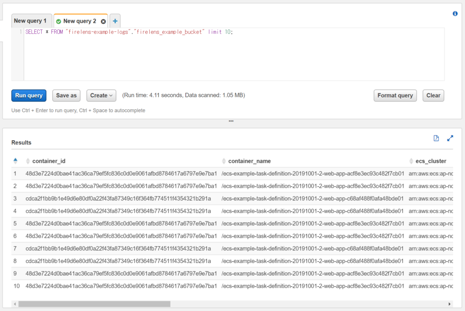
Task: Sort by ecs_cluster column
Action: pyautogui.click(x=430, y=161)
